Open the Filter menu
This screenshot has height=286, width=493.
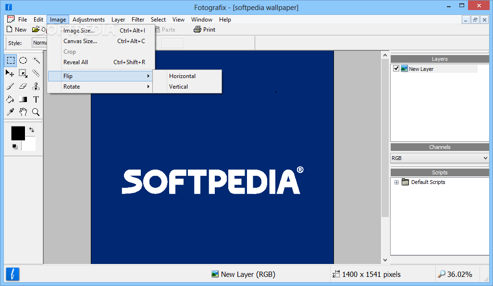click(x=138, y=20)
